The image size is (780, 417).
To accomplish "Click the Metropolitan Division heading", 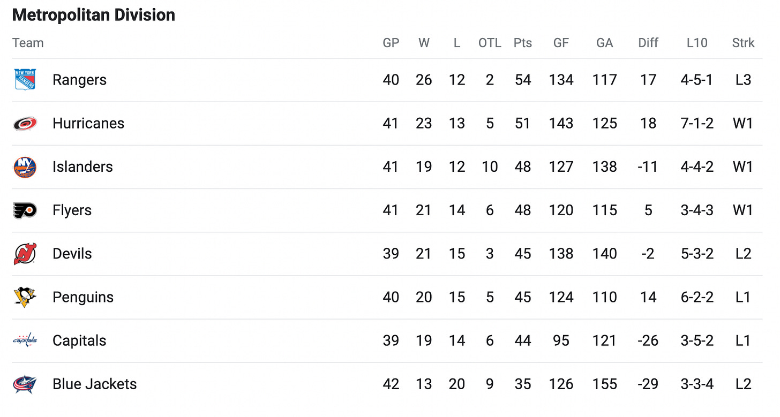I will [x=94, y=15].
